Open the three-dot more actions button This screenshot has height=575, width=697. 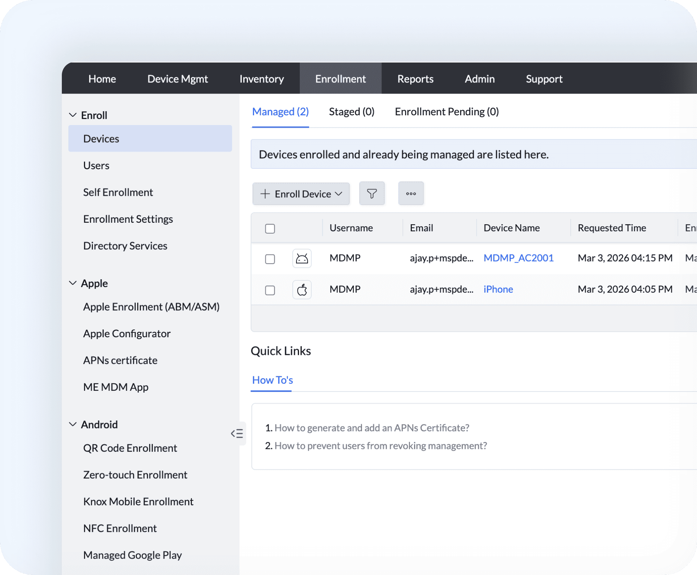pos(411,194)
